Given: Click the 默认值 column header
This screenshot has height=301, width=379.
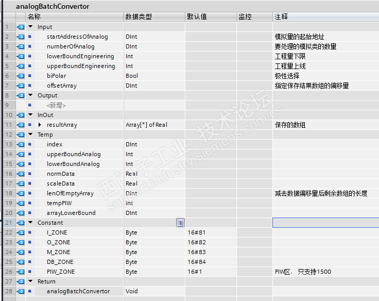Looking at the screenshot, I should [x=211, y=16].
